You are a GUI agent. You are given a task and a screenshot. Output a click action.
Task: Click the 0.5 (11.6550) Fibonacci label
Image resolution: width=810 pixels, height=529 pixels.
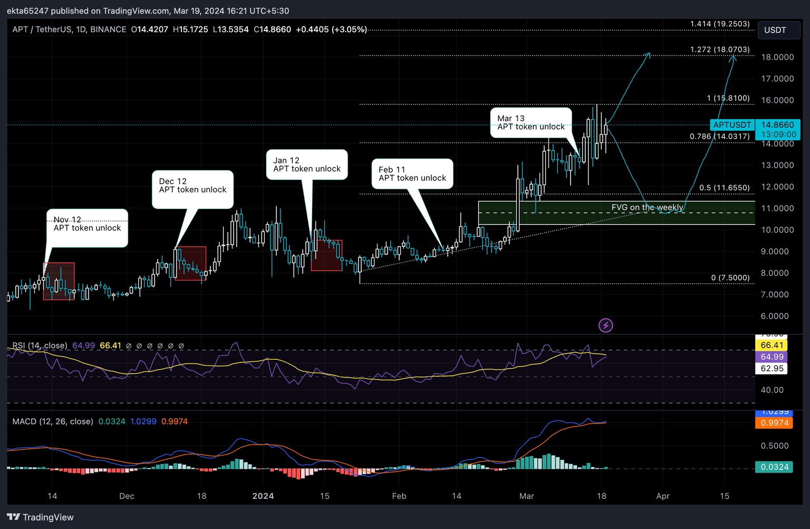(725, 188)
